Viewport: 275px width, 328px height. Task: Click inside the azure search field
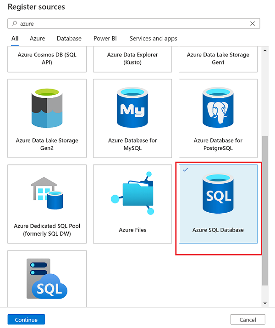(133, 23)
